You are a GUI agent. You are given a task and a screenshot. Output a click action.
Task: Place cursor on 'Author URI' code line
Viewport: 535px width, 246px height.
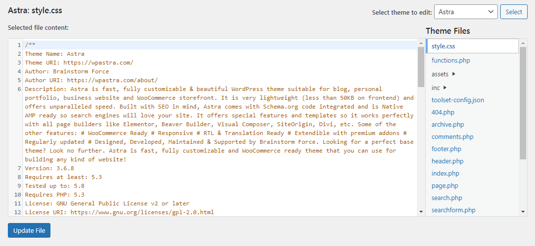point(92,80)
